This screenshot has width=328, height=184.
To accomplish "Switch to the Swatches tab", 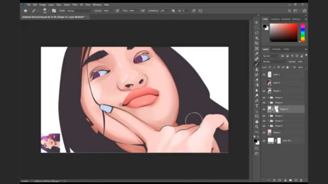I will pyautogui.click(x=275, y=19).
